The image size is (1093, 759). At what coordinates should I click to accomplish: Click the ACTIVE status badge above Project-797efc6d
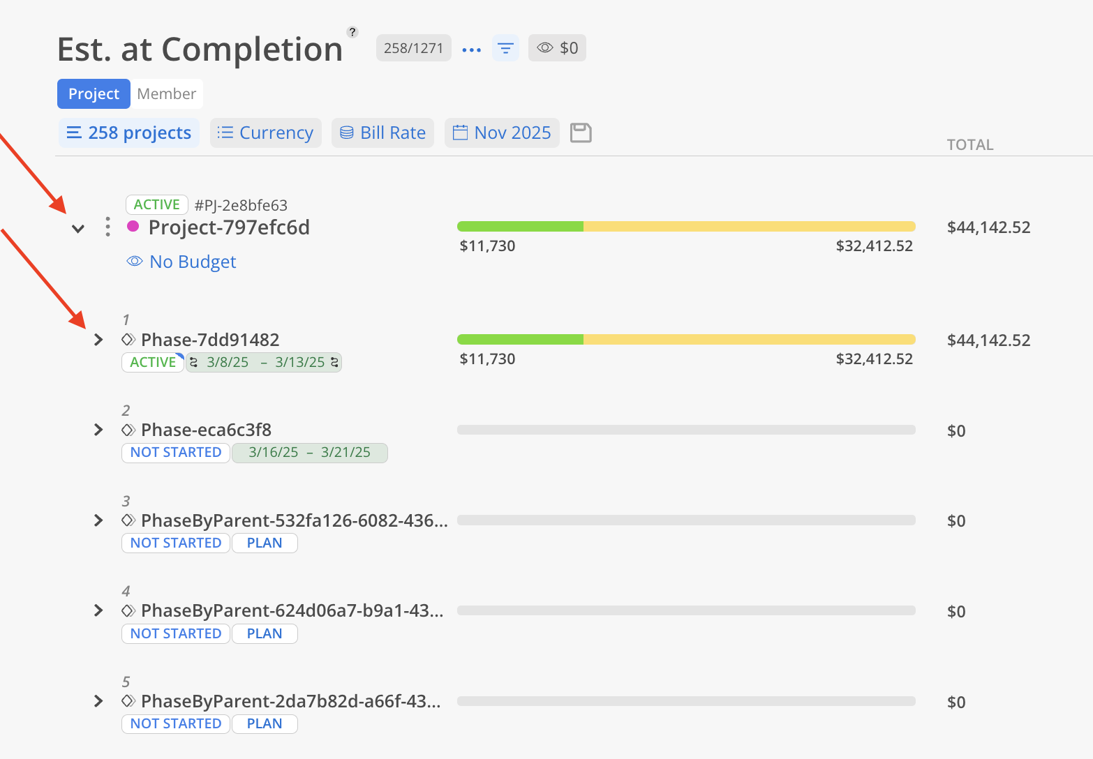[x=157, y=204]
